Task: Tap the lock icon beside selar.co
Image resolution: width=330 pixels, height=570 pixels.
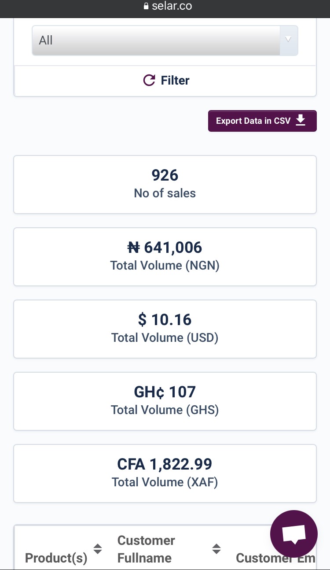Action: (x=146, y=7)
